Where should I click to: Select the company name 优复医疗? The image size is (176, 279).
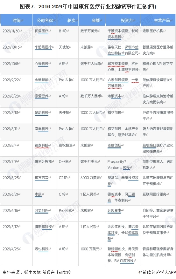[x=41, y=31]
